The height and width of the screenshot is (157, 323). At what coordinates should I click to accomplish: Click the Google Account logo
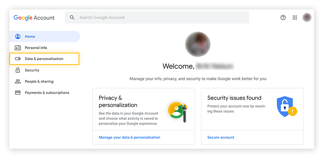tap(34, 18)
